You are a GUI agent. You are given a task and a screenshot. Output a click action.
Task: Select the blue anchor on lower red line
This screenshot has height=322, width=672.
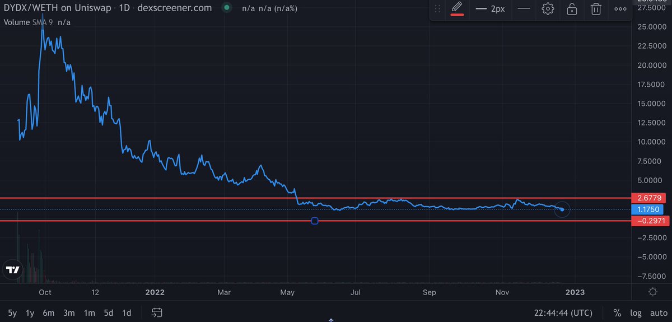click(314, 221)
